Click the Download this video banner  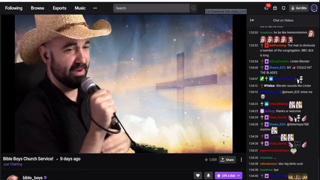pos(225,11)
